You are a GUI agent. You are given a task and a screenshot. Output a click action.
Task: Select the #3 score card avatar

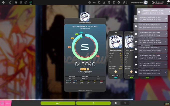129,42
